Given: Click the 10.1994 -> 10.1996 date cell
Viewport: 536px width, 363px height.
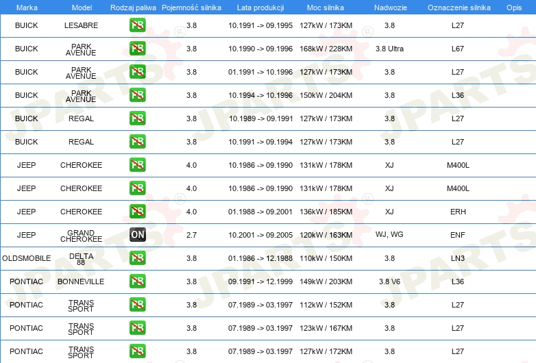Looking at the screenshot, I should (260, 95).
